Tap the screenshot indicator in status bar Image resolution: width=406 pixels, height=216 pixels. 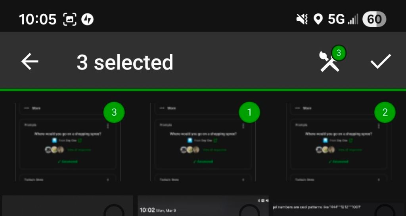pyautogui.click(x=70, y=19)
